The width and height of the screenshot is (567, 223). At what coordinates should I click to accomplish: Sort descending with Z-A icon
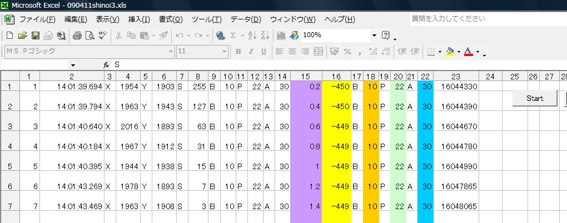[x=265, y=35]
